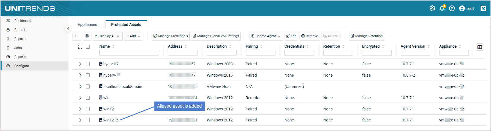The image size is (491, 131).
Task: Click the Edit button
Action: point(291,36)
